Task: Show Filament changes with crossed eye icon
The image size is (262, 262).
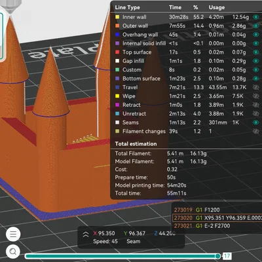Action: click(x=255, y=131)
